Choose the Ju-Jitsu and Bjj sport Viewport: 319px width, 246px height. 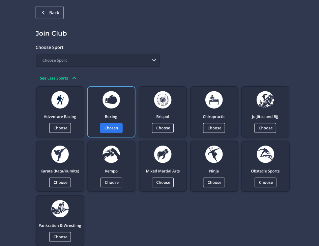tap(265, 128)
